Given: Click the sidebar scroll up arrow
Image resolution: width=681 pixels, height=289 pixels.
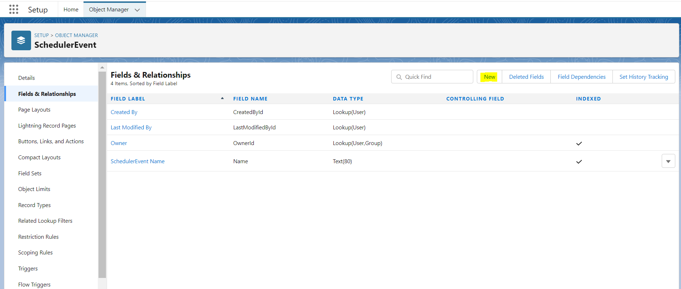Looking at the screenshot, I should (x=102, y=67).
